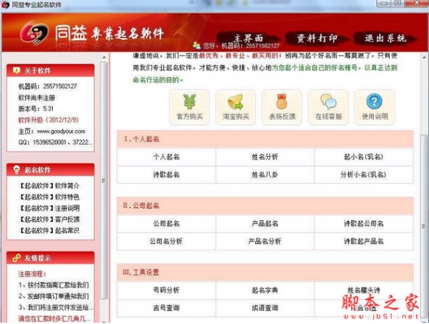Click the Ⅰ.个人起名 section header
429x324 pixels.
point(265,139)
